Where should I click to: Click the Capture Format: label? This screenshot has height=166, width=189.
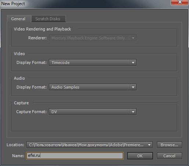31,112
